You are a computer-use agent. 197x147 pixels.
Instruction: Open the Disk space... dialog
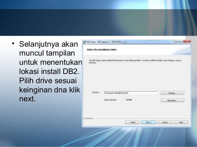coord(172,100)
